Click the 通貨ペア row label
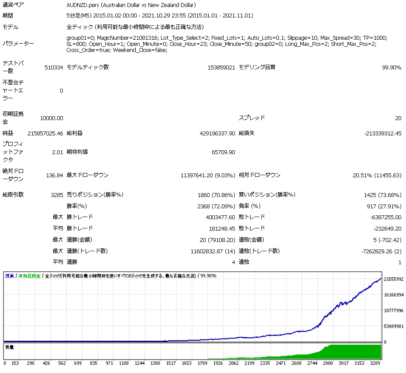This screenshot has width=406, height=373. click(13, 5)
